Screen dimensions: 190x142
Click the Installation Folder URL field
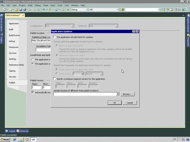coord(43,50)
